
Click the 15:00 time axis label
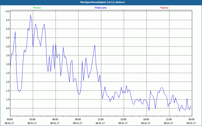pos(124,119)
